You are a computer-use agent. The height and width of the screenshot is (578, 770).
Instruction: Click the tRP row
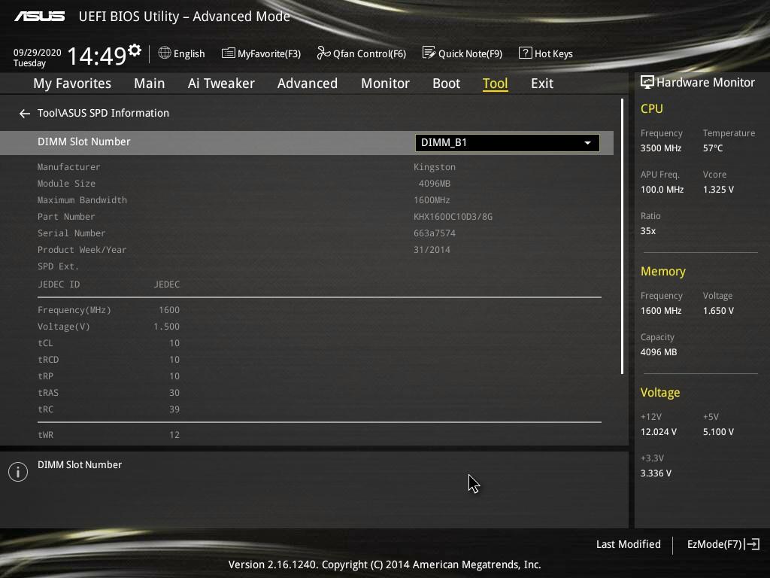pyautogui.click(x=108, y=376)
